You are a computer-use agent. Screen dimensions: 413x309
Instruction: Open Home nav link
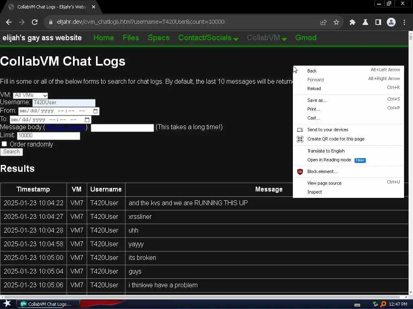click(104, 38)
